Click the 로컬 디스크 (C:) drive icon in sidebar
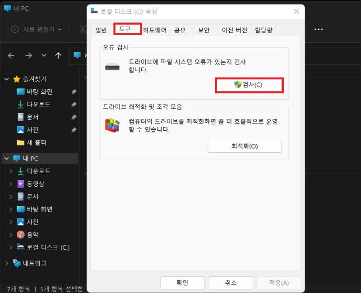This screenshot has height=293, width=361. tap(20, 247)
